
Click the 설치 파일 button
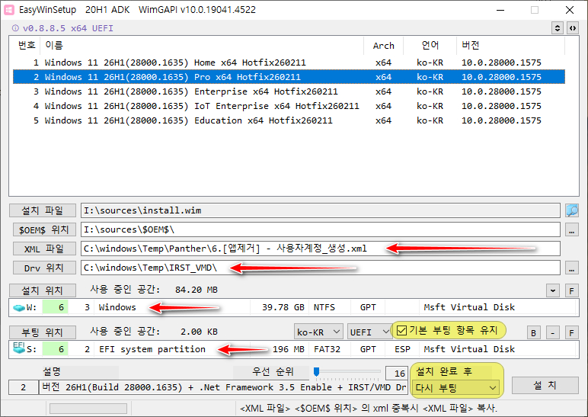pyautogui.click(x=43, y=210)
